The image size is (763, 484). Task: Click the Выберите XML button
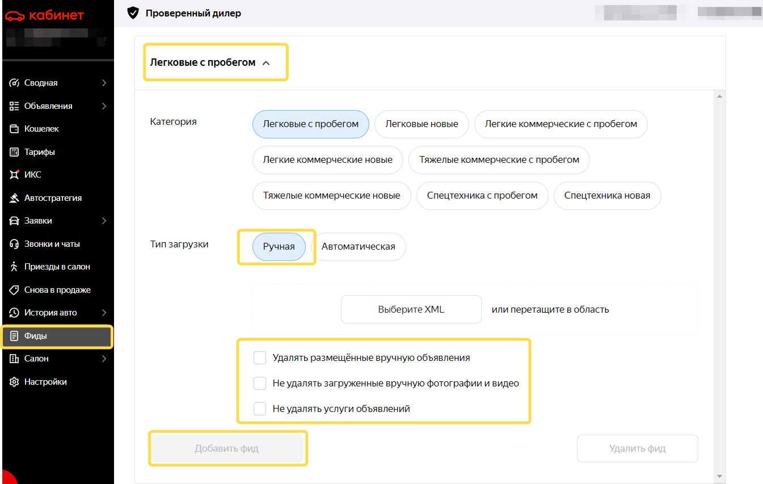pyautogui.click(x=411, y=310)
